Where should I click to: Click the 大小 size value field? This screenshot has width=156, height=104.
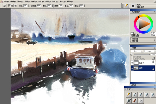pyautogui.click(x=25, y=6)
